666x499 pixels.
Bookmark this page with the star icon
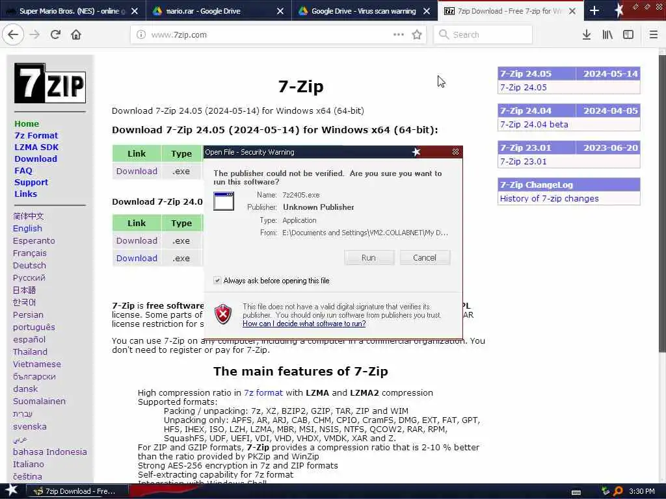417,34
